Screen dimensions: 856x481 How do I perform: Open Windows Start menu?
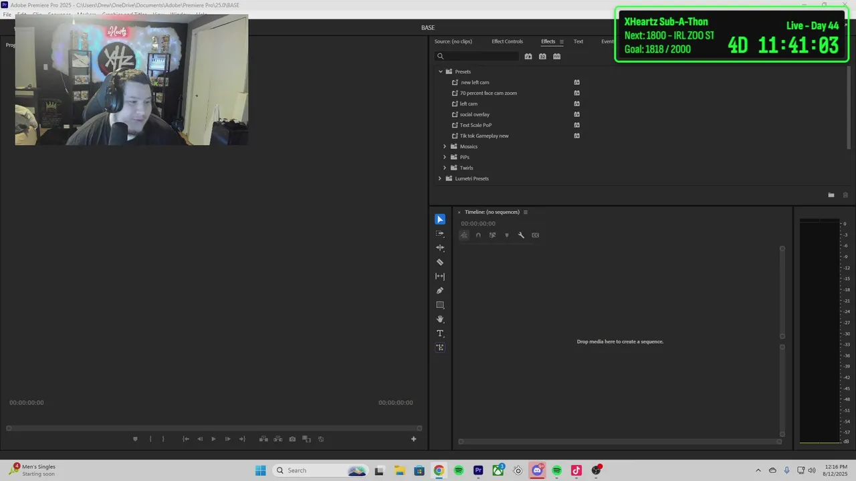[x=261, y=470]
